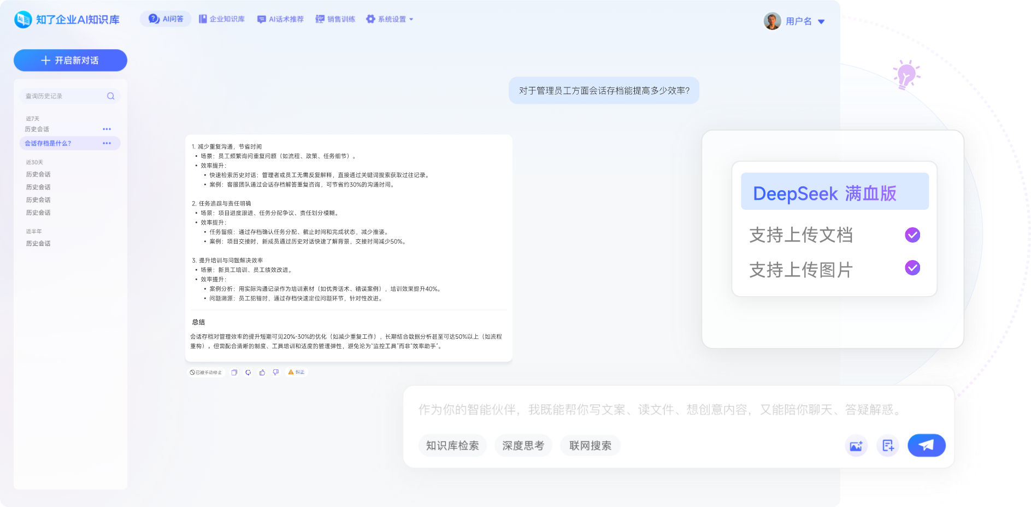Click the user avatar picture
The width and height of the screenshot is (1031, 507).
point(772,21)
